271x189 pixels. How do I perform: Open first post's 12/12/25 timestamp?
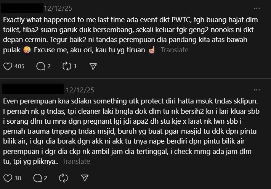pyautogui.click(x=58, y=8)
